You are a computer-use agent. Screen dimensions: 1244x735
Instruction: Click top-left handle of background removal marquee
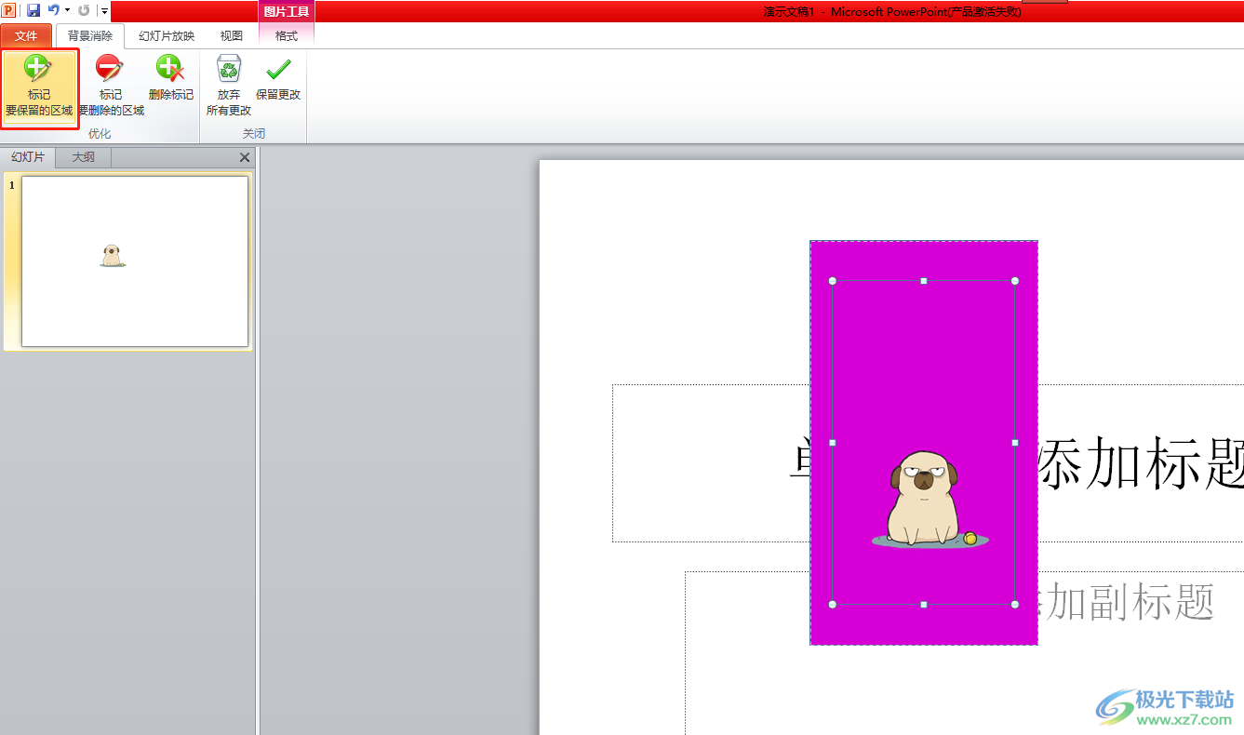833,281
